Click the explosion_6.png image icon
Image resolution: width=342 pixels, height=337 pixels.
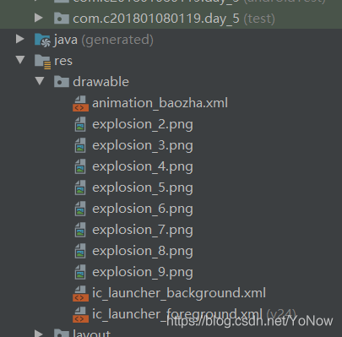click(x=80, y=209)
